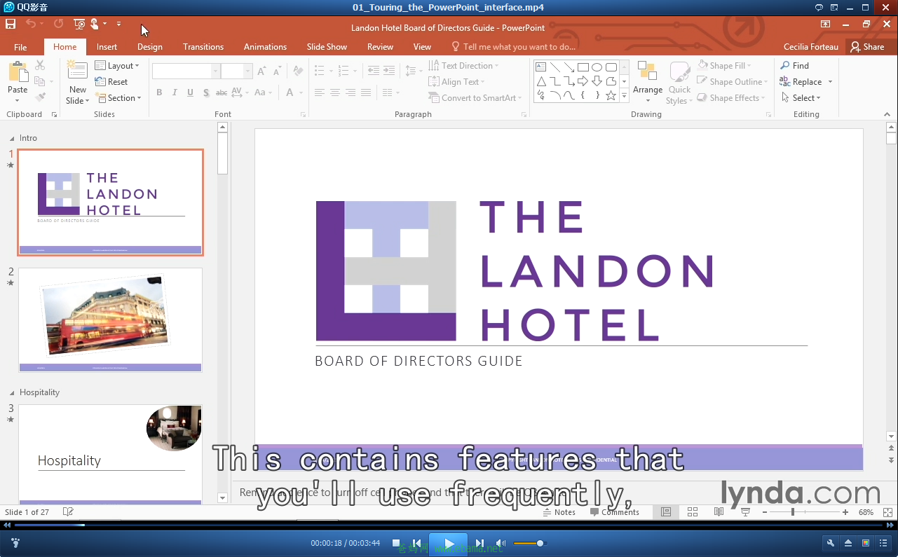898x557 pixels.
Task: Click the Reset slide button
Action: (x=111, y=82)
